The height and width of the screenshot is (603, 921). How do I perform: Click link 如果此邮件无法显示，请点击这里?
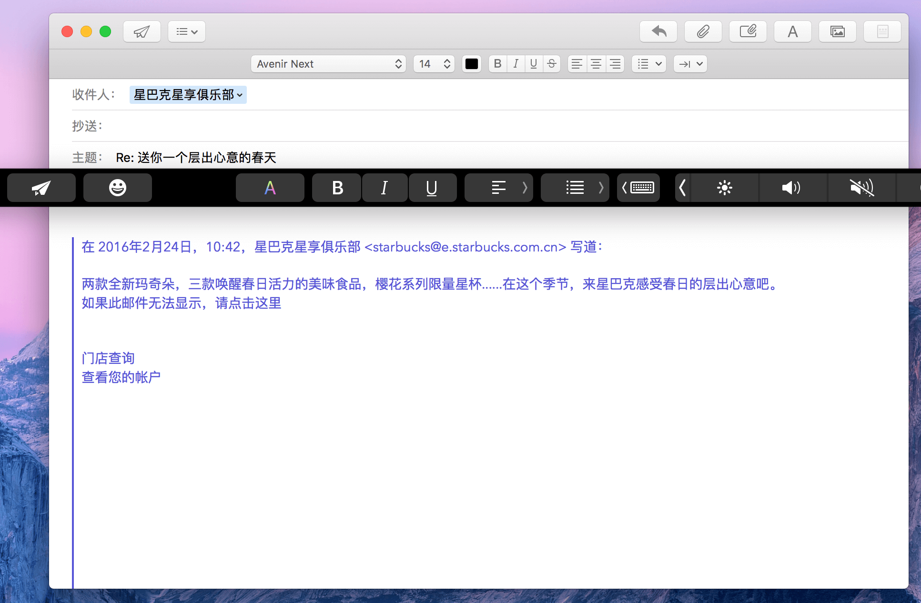182,303
